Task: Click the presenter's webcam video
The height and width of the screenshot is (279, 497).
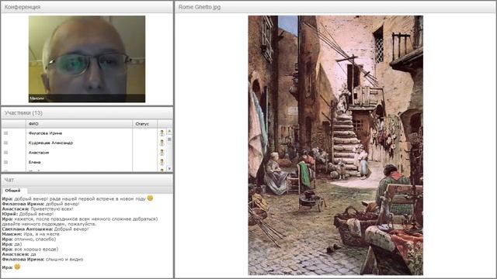Action: [x=87, y=59]
